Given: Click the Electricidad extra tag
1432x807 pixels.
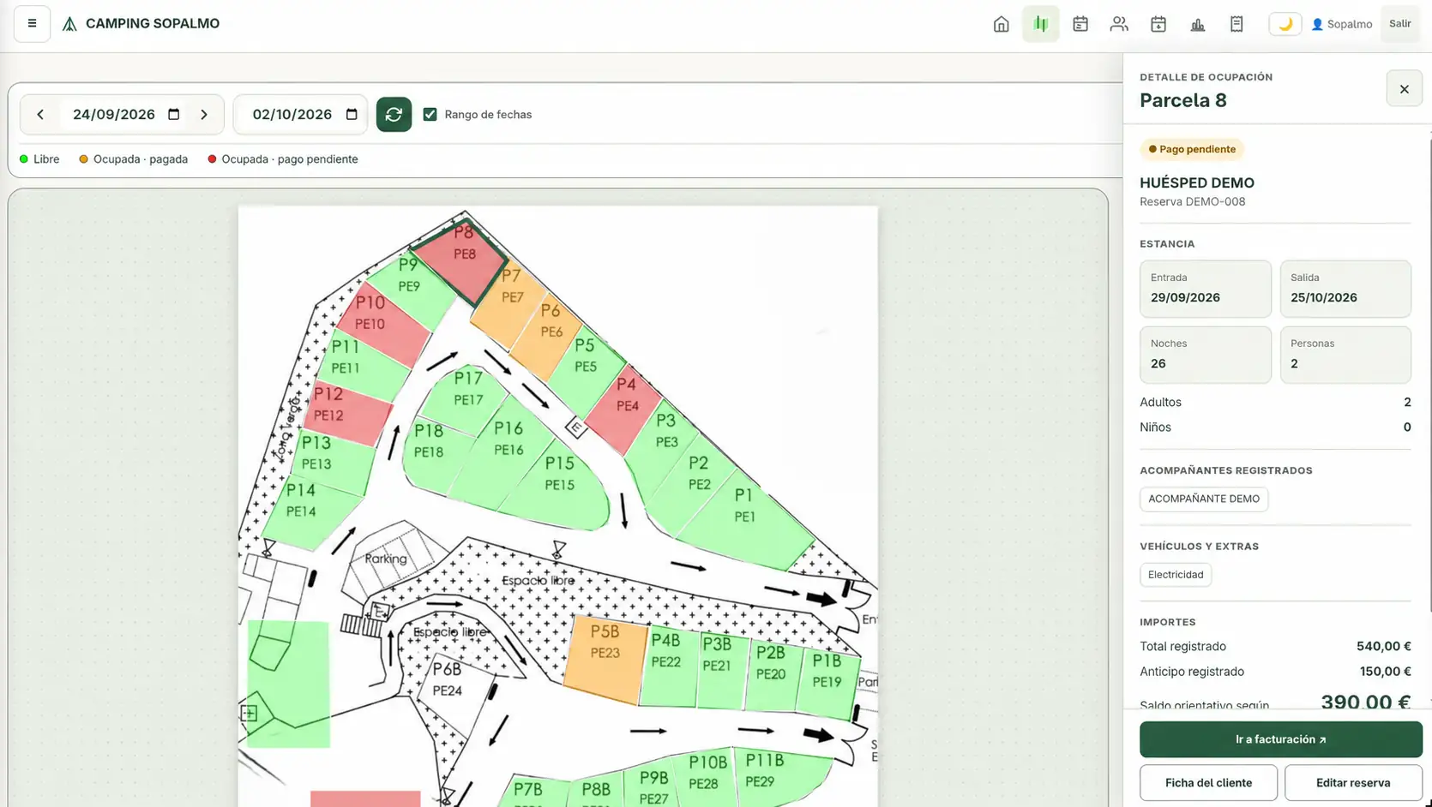Looking at the screenshot, I should [1176, 575].
